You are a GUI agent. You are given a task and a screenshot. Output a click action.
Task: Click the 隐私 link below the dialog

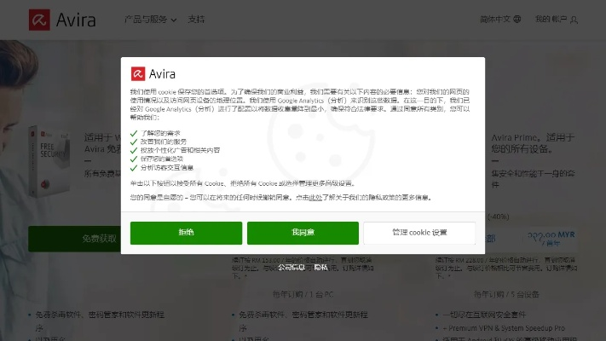click(320, 267)
